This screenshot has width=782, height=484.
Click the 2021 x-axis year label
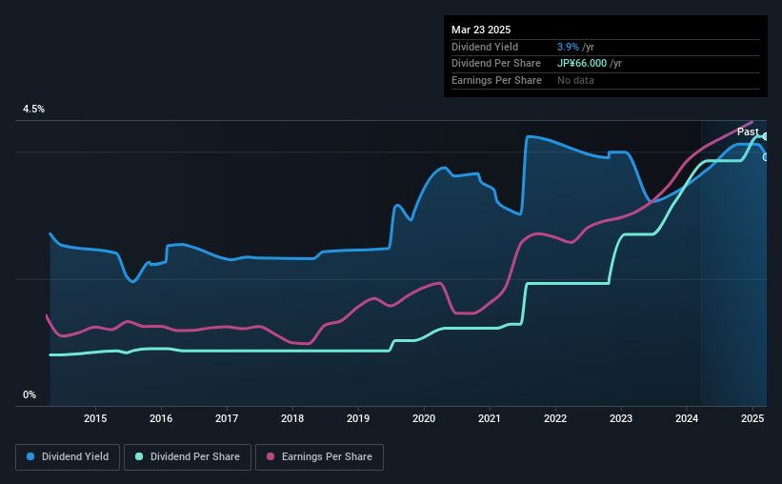point(490,418)
